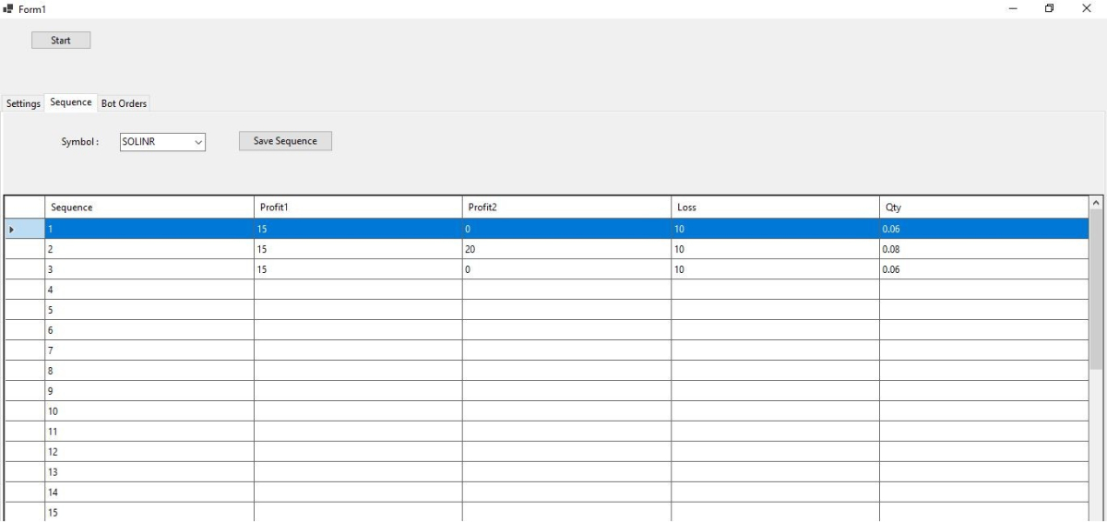Screen dimensions: 1107x522
Task: Select the empty Profit1 cell in sequence 4
Action: 358,290
